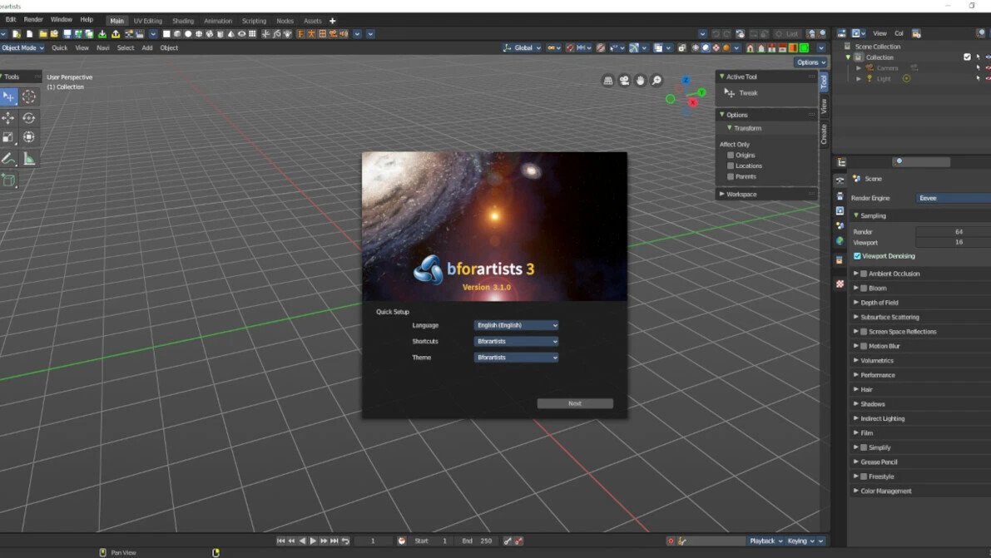The height and width of the screenshot is (558, 991).
Task: Expand the Camera item in outliner
Action: pyautogui.click(x=858, y=68)
